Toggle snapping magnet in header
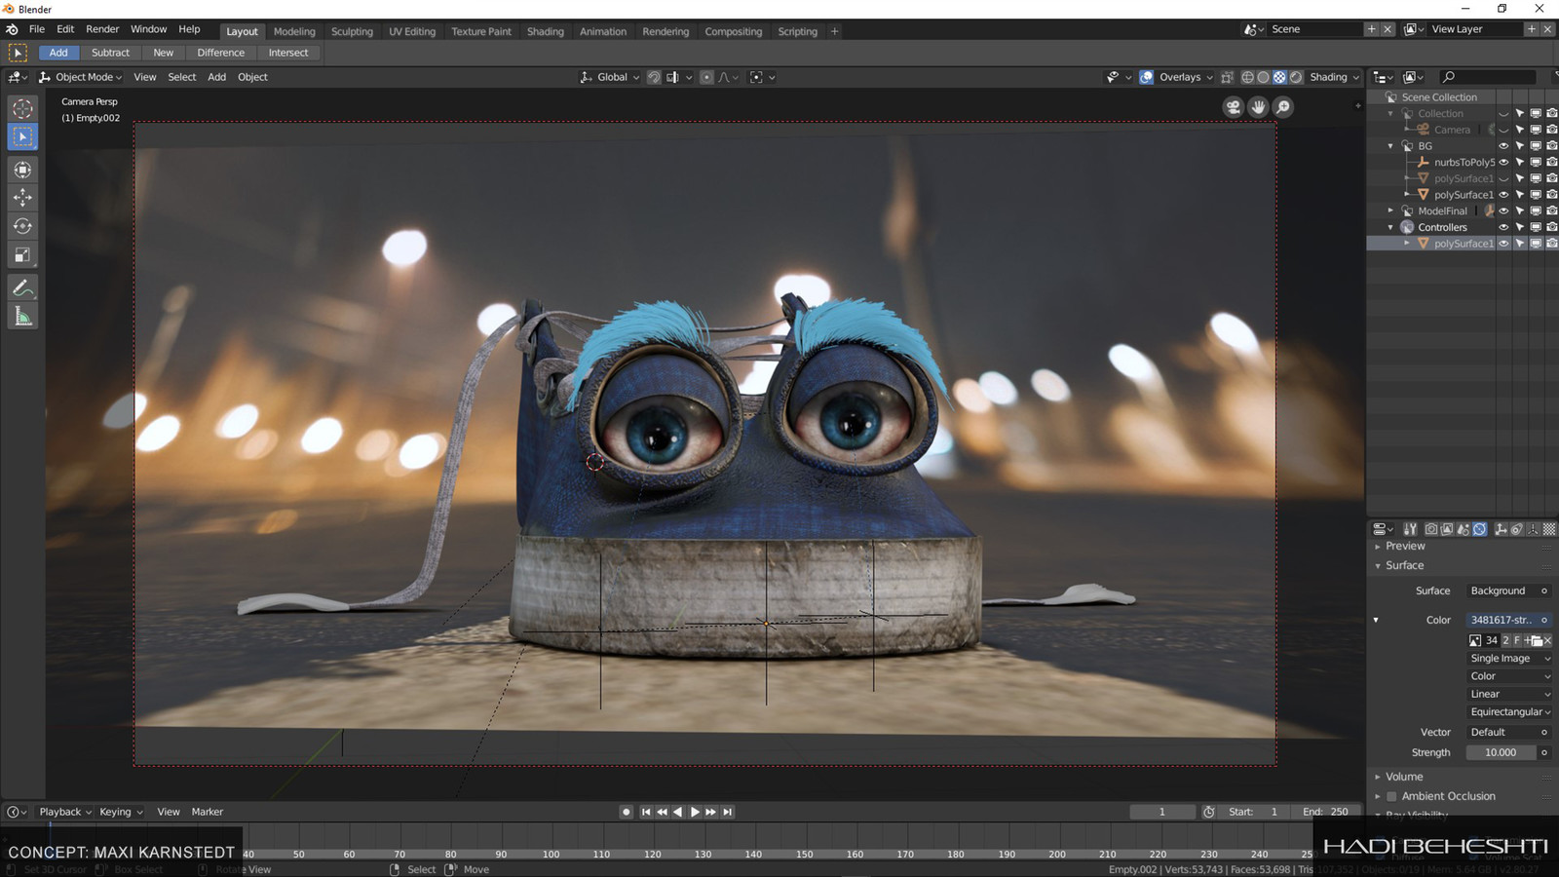This screenshot has width=1559, height=877. [654, 77]
